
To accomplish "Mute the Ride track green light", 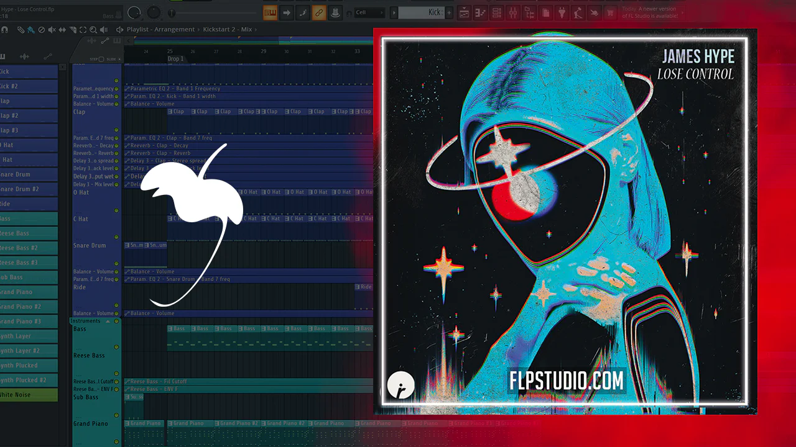I will coord(116,305).
